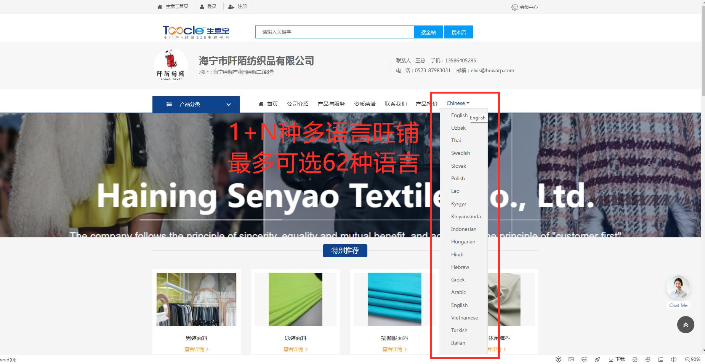Open the 产品与服务 nav item

coord(331,104)
